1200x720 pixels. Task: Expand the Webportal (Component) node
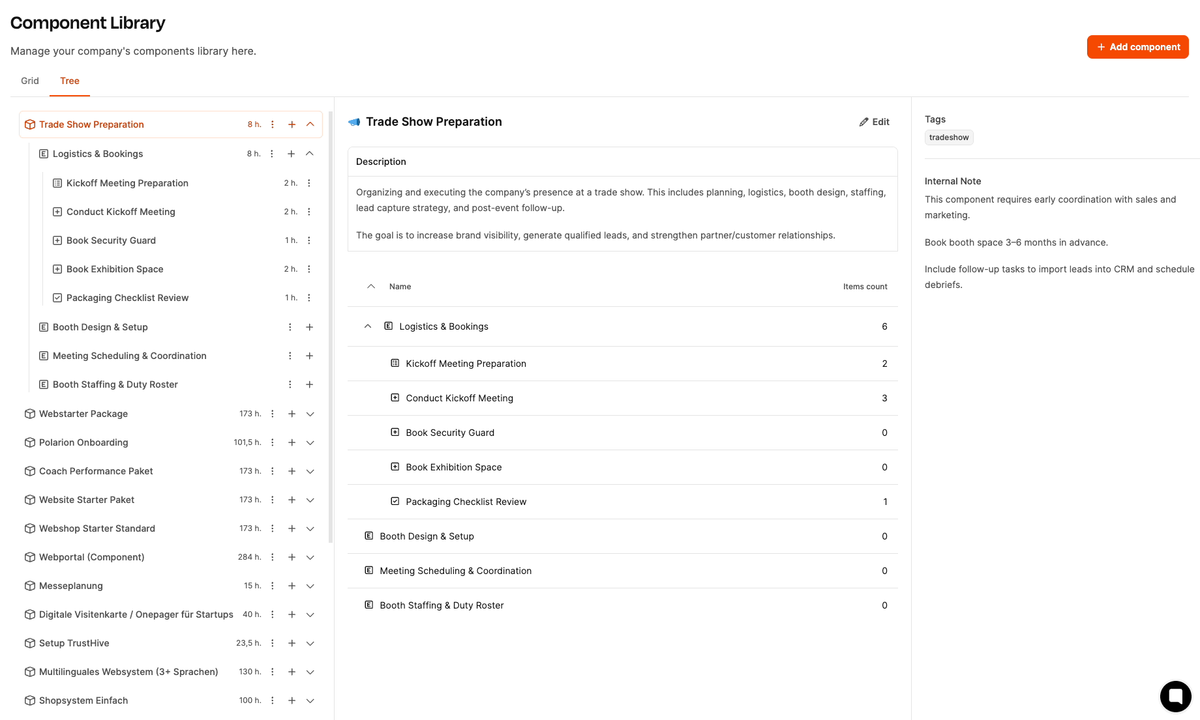click(310, 557)
